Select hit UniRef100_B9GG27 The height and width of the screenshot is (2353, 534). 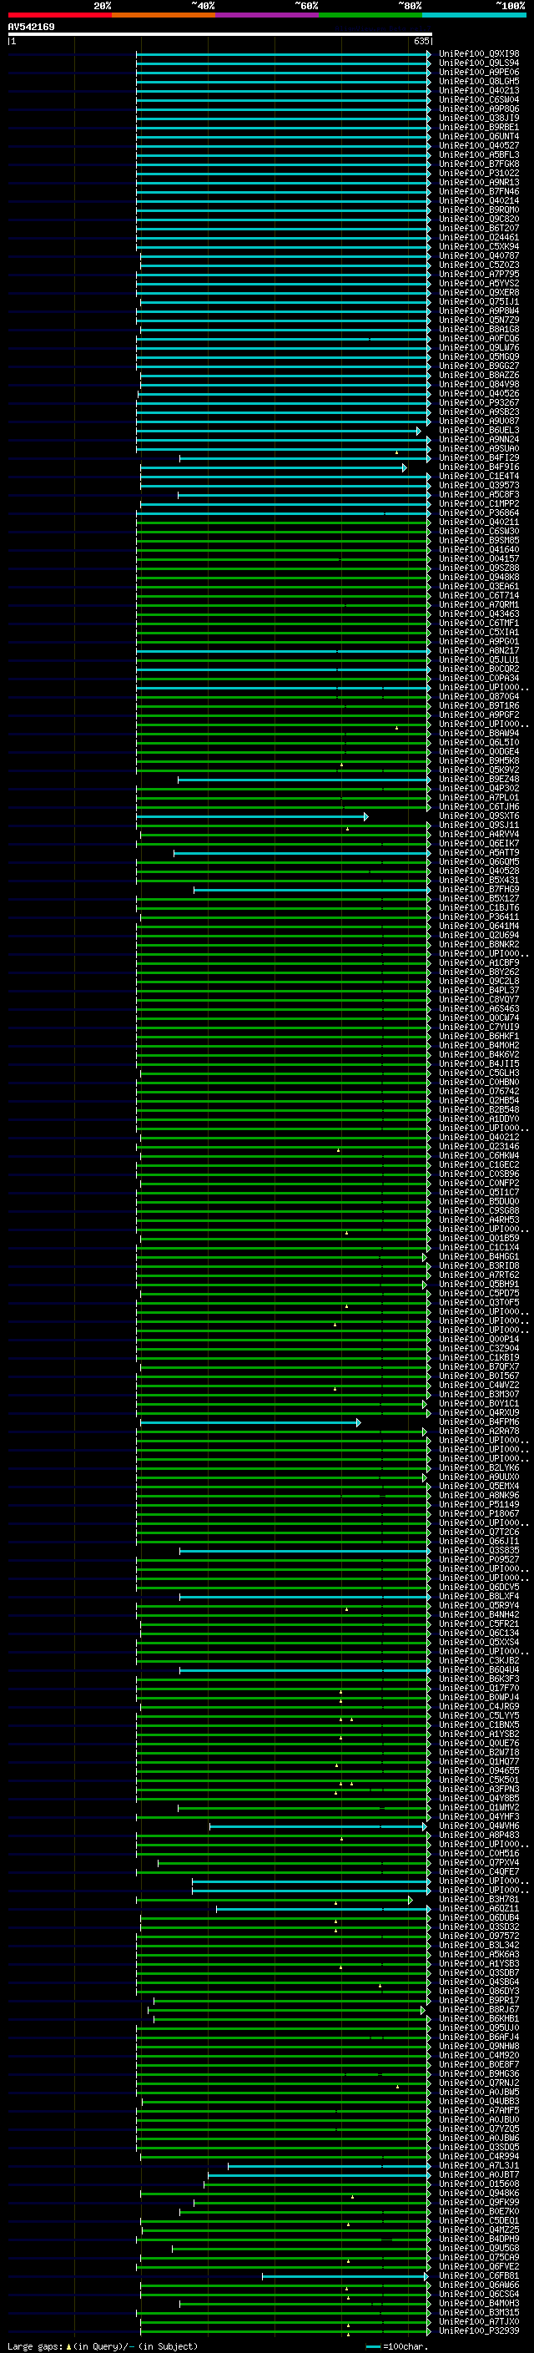478,366
